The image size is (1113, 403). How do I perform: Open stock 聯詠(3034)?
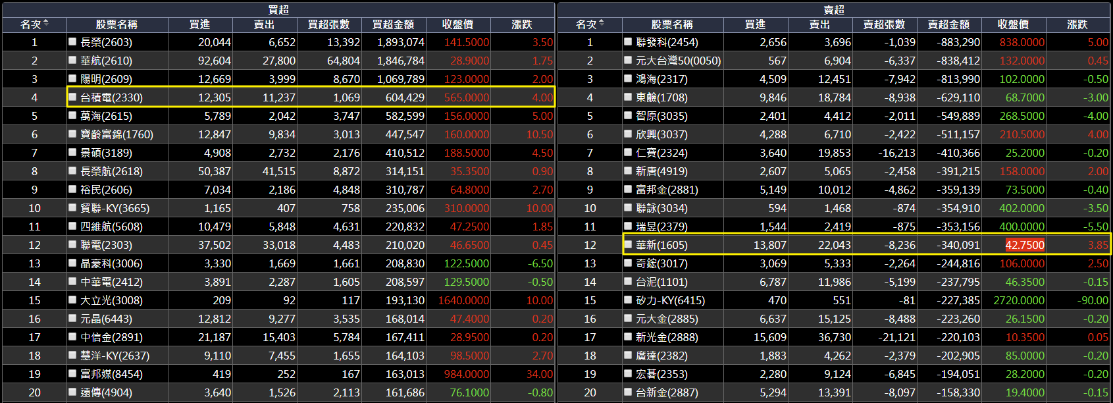pos(661,208)
